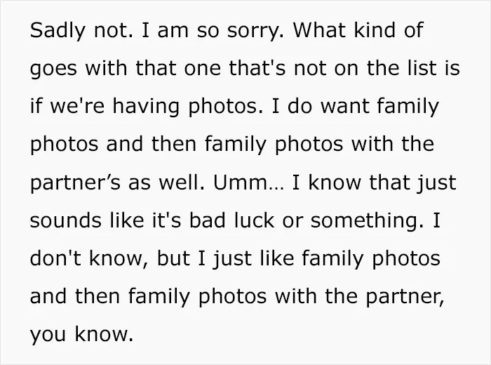
Task: Click the words "but I just like"
Action: pyautogui.click(x=225, y=260)
